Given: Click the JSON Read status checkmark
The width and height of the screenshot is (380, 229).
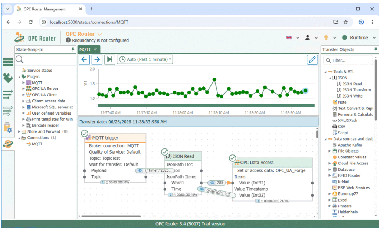Looking at the screenshot, I should point(164,152).
